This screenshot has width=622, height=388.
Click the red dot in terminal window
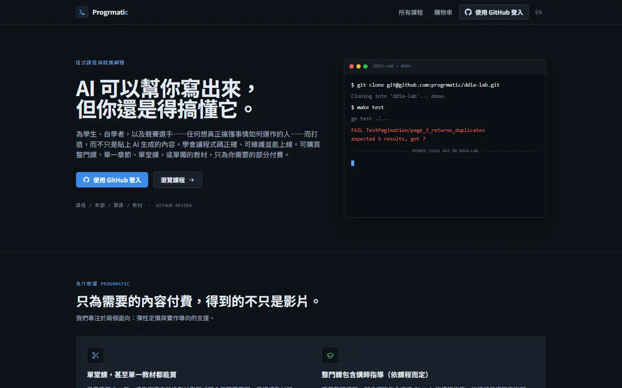[x=352, y=66]
